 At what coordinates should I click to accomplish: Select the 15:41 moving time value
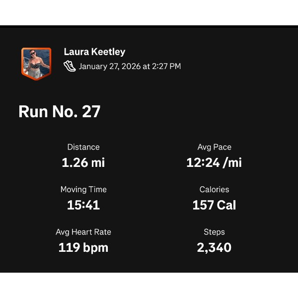(83, 205)
